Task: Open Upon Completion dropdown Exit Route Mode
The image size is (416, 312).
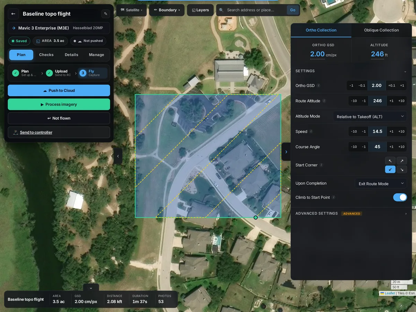Action: pyautogui.click(x=381, y=183)
